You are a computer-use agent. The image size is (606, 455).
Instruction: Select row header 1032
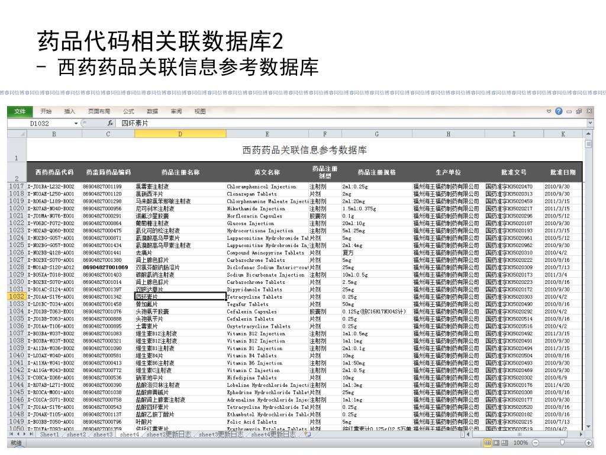(x=17, y=296)
